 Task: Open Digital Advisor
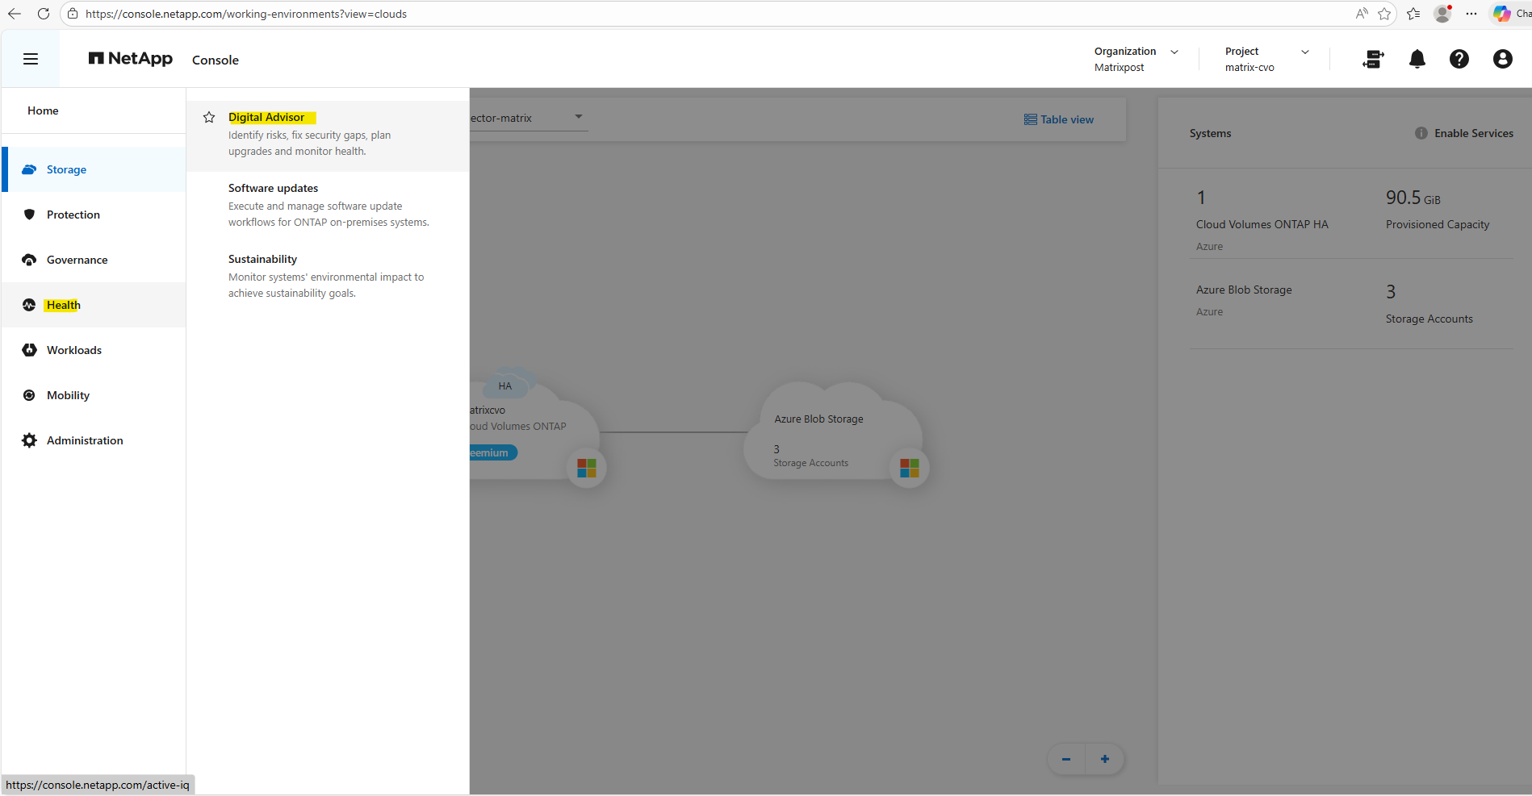[x=328, y=135]
